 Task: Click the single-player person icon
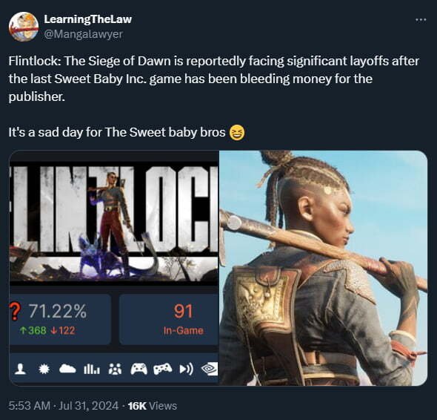click(x=20, y=370)
